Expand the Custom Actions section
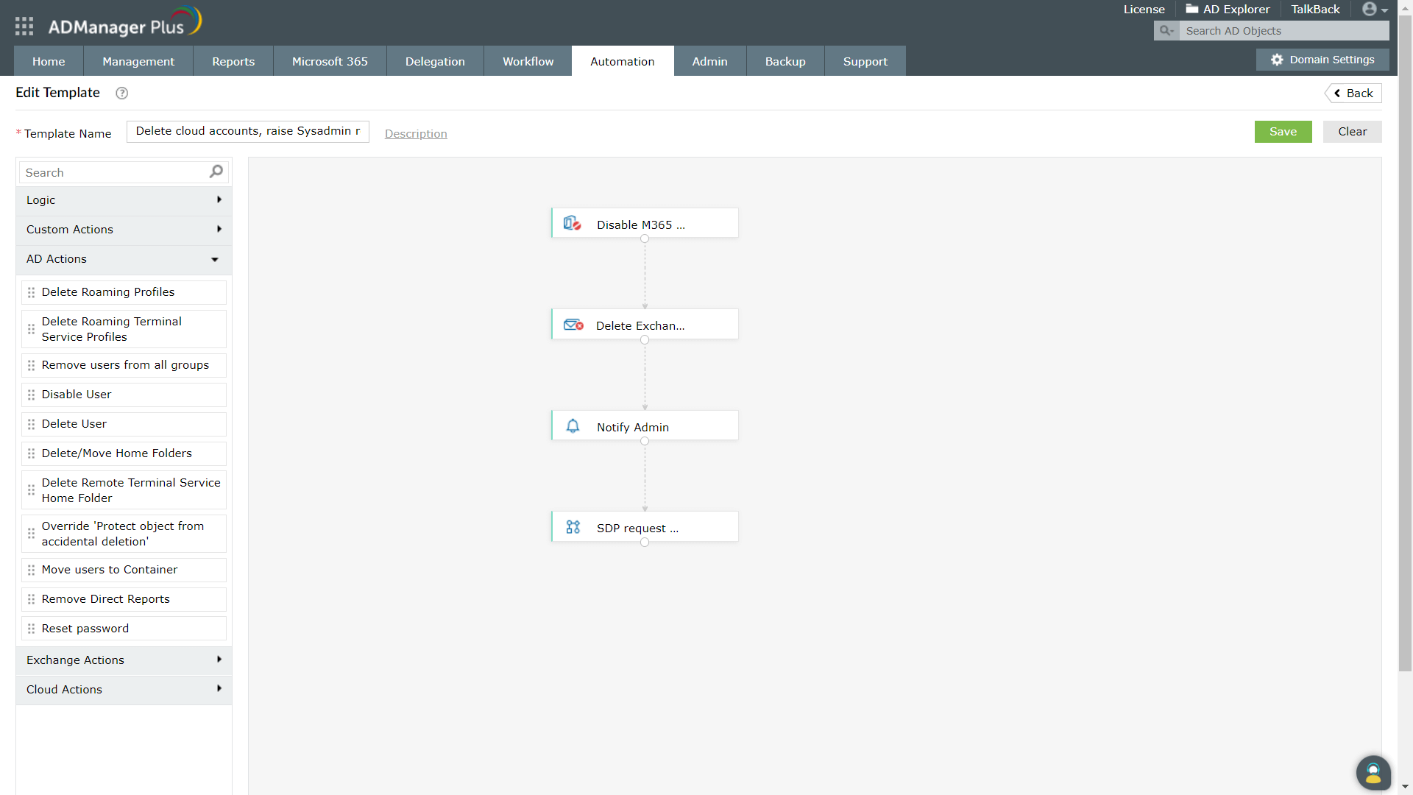The height and width of the screenshot is (795, 1413). coord(124,230)
